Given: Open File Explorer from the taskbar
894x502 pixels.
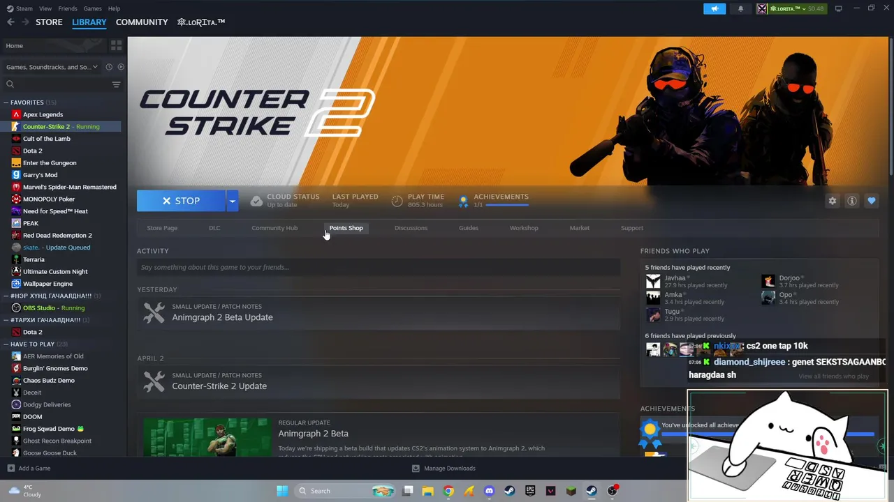Looking at the screenshot, I should [x=428, y=491].
